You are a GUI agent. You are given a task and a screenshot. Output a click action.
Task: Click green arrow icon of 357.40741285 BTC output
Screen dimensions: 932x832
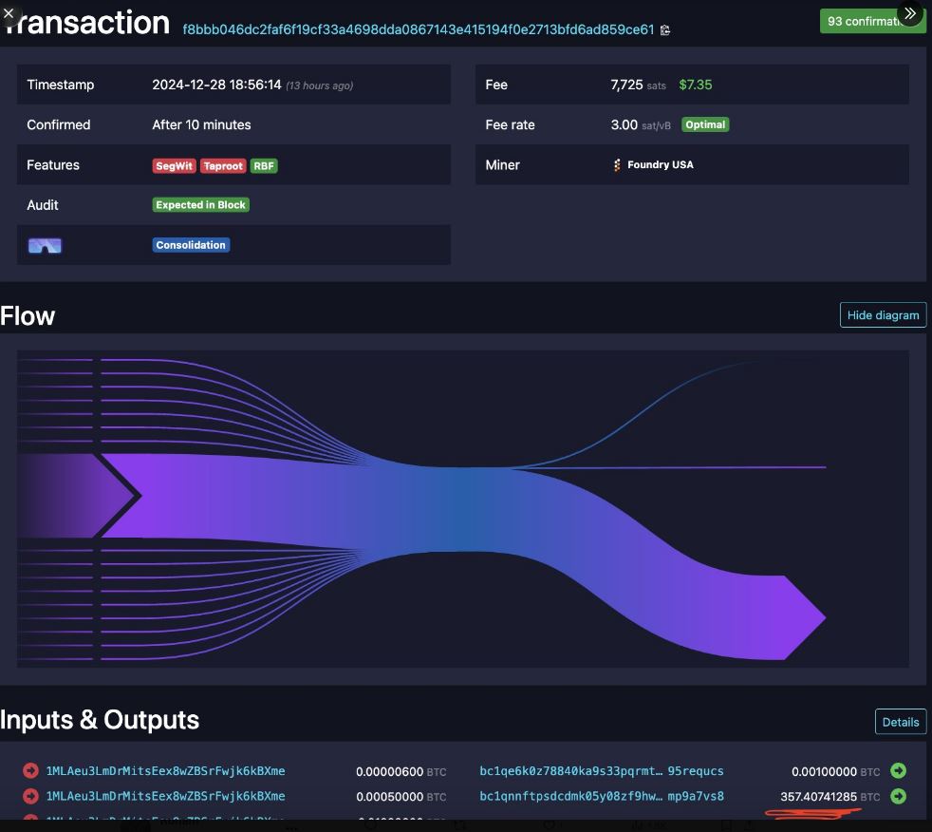click(x=898, y=796)
